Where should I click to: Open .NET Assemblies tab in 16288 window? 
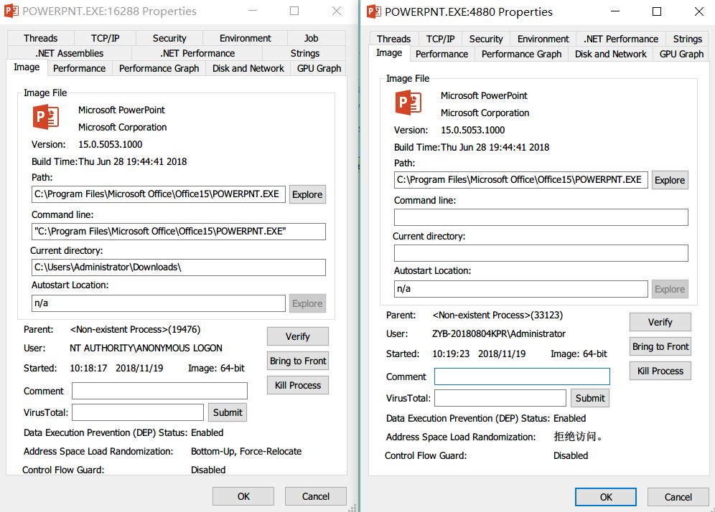click(70, 53)
